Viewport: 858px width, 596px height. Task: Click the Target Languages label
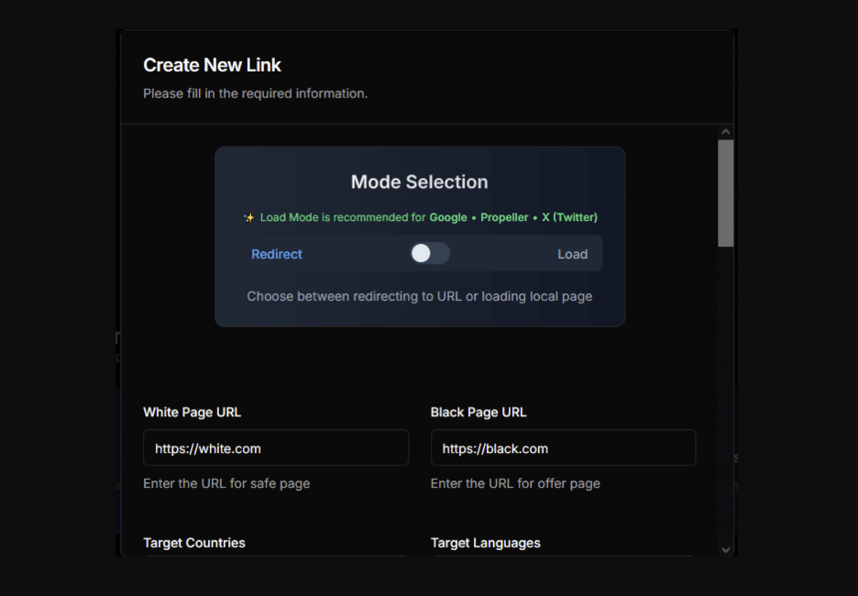click(486, 543)
